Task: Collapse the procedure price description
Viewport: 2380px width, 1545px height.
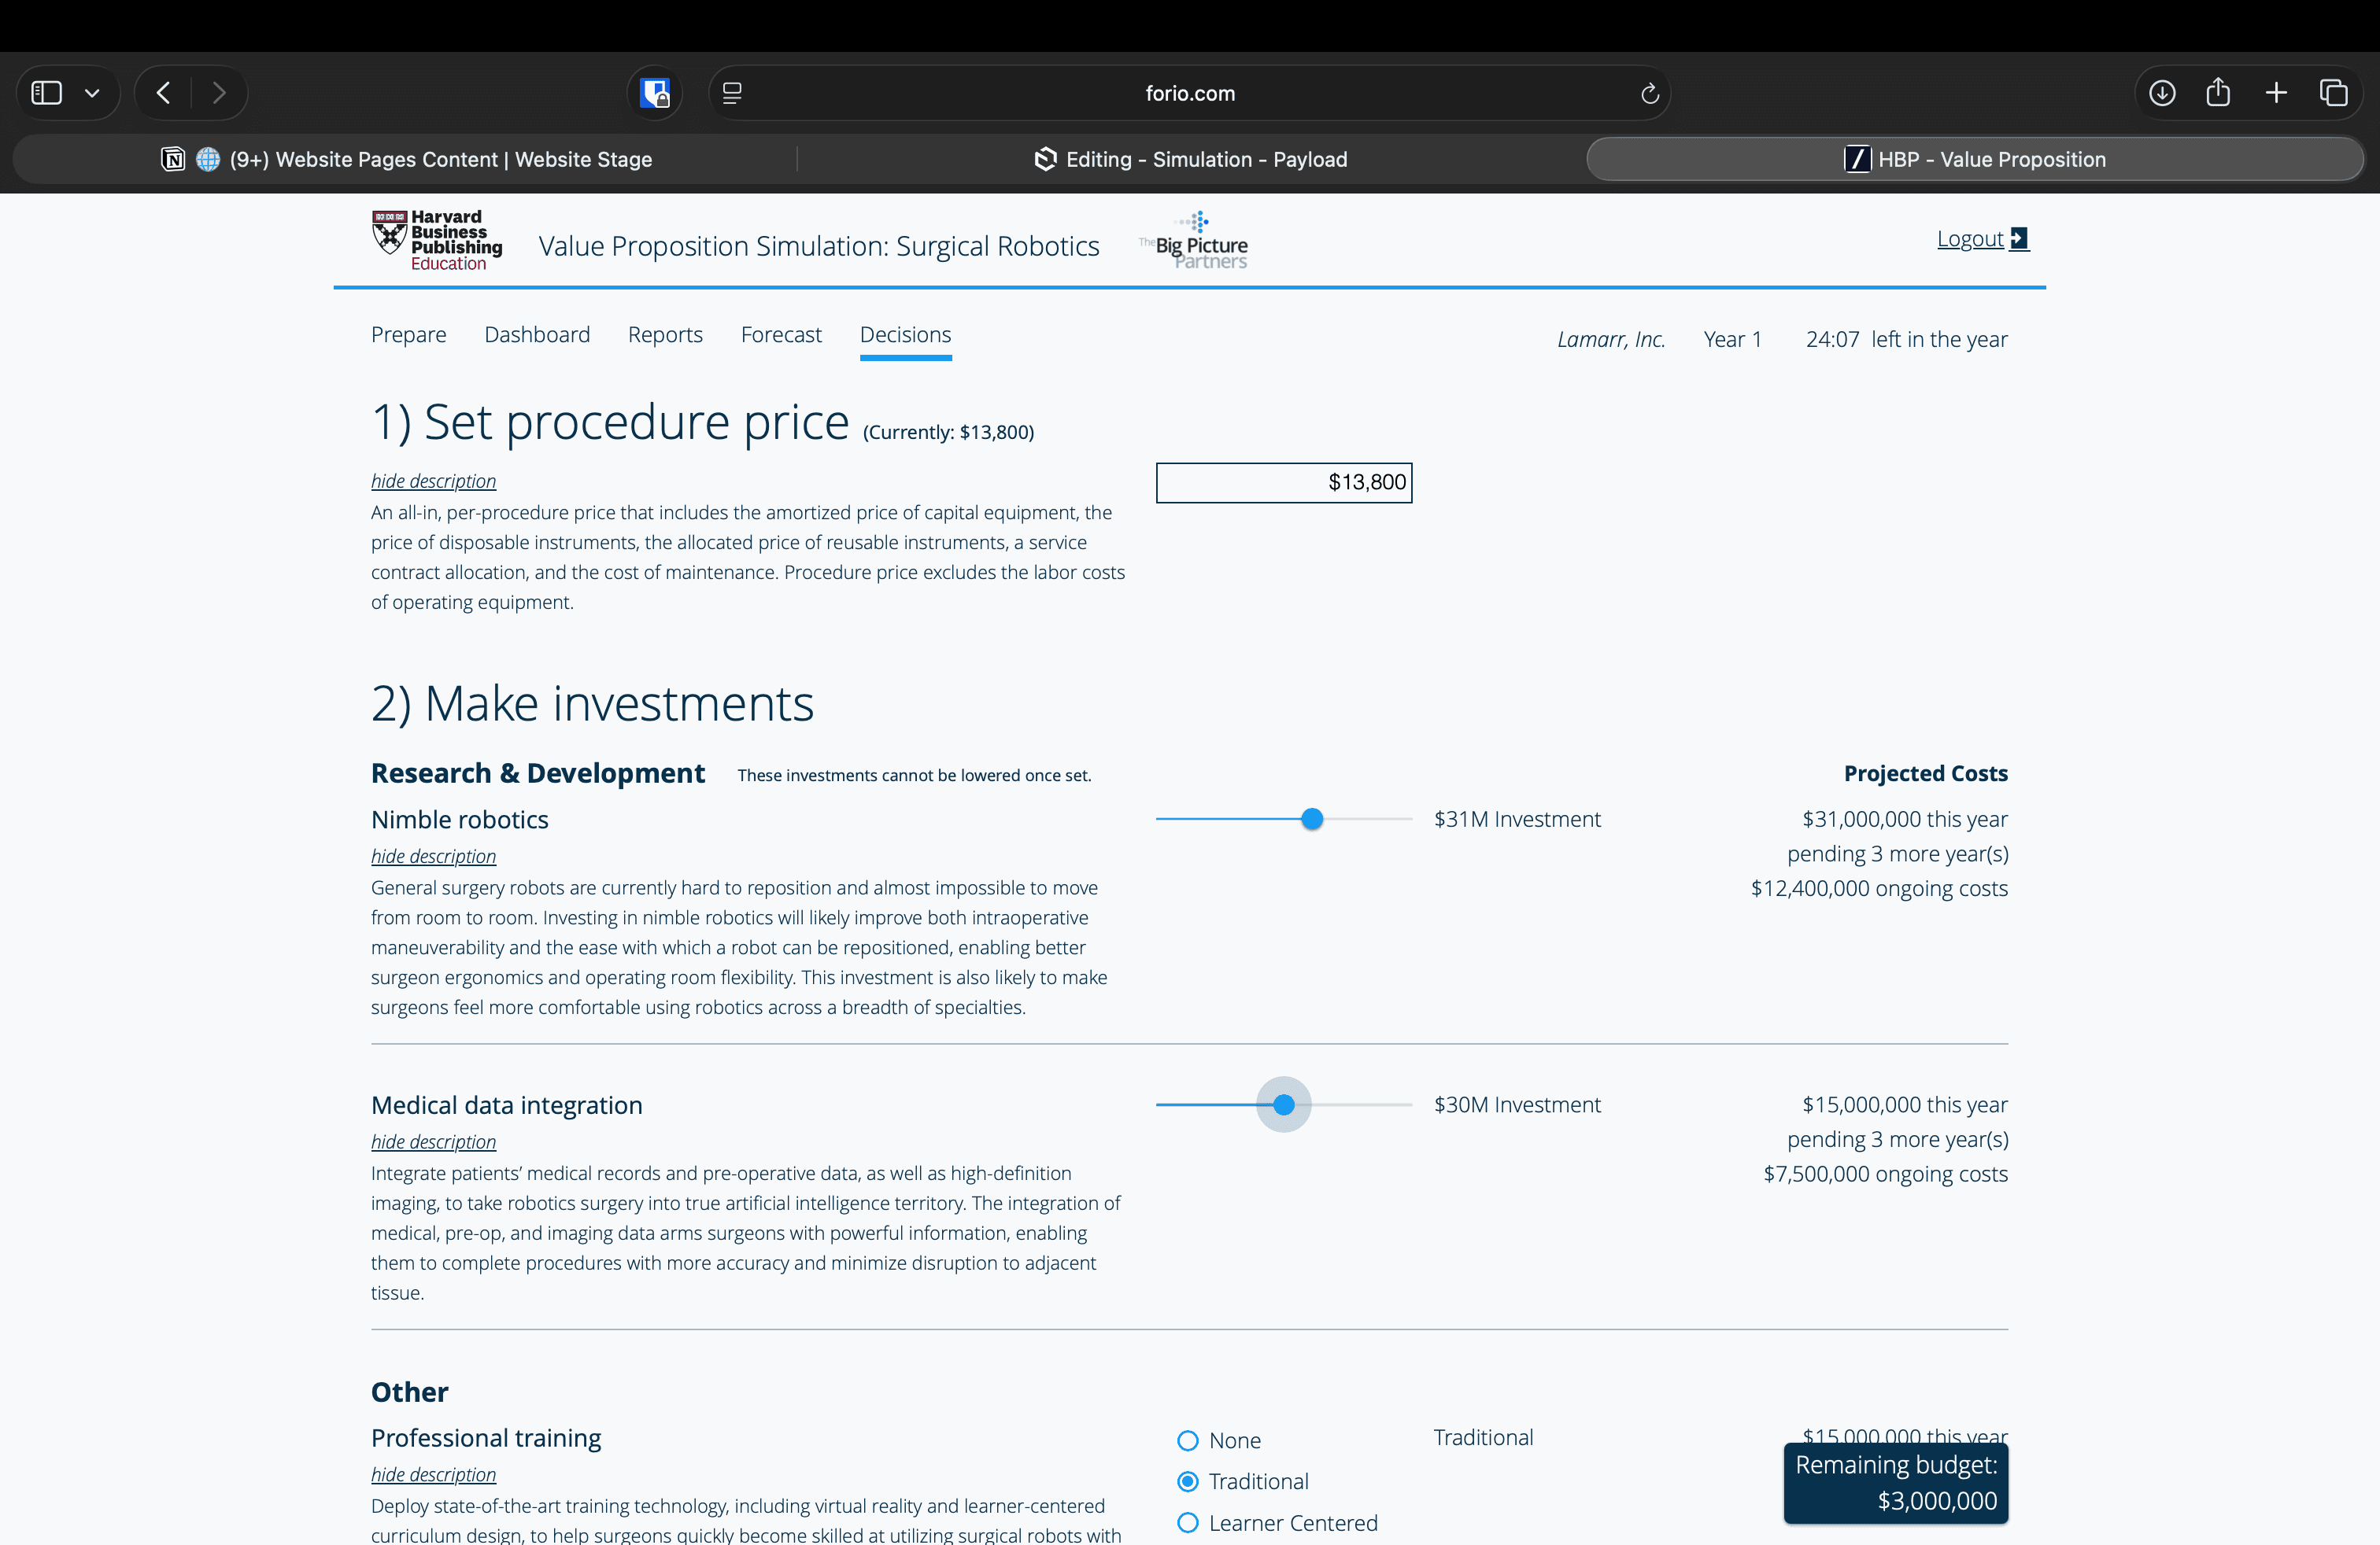Action: coord(433,481)
